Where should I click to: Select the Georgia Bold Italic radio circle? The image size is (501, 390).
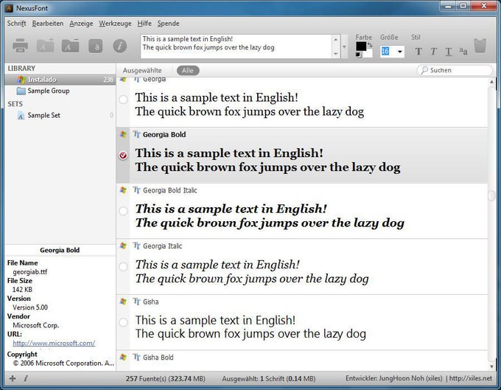(123, 211)
